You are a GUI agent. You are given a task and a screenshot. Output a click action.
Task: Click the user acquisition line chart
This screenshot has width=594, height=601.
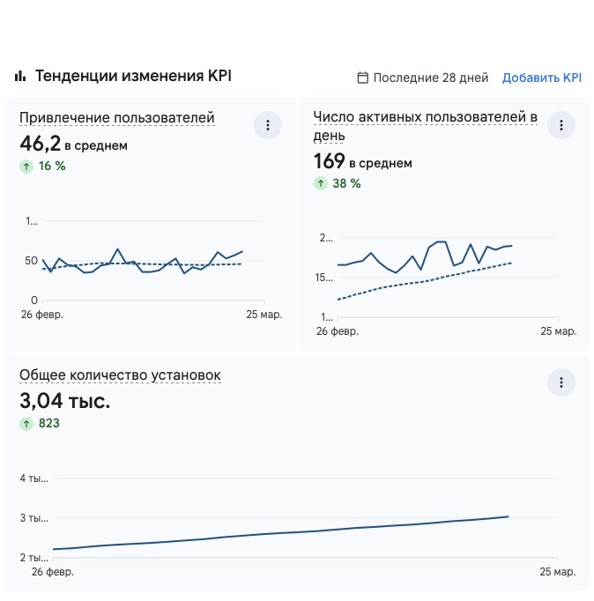click(143, 262)
